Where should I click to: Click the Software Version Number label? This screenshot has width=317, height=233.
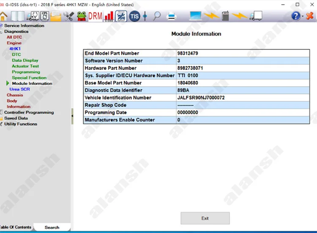[x=114, y=60]
